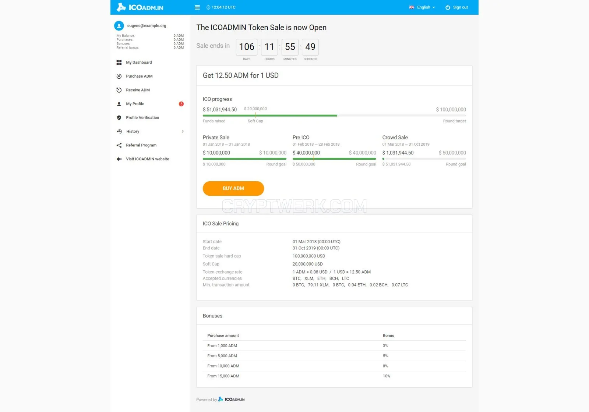
Task: Open Receive ADM page
Action: pyautogui.click(x=138, y=90)
